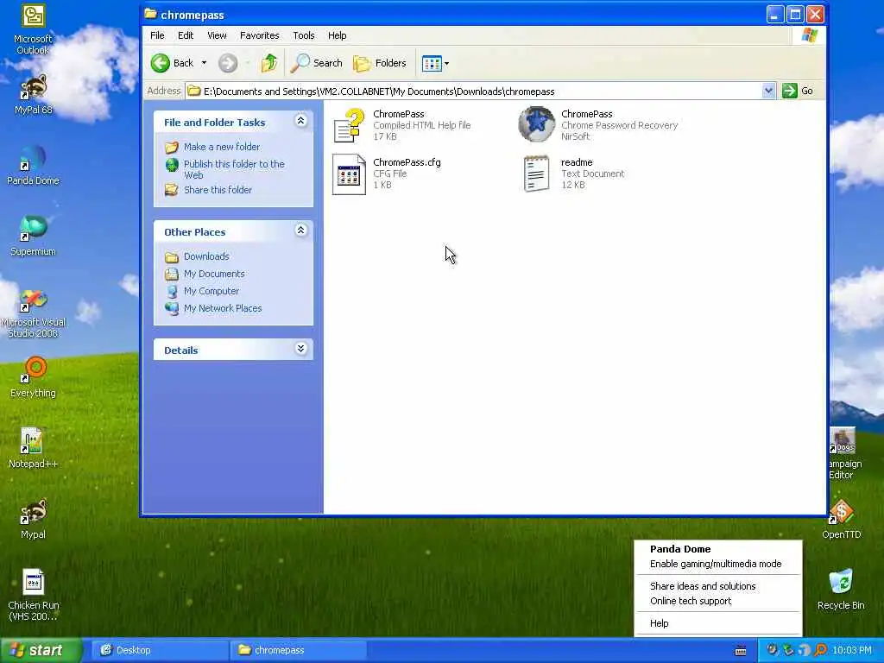
Task: Click Online tech support
Action: point(690,601)
